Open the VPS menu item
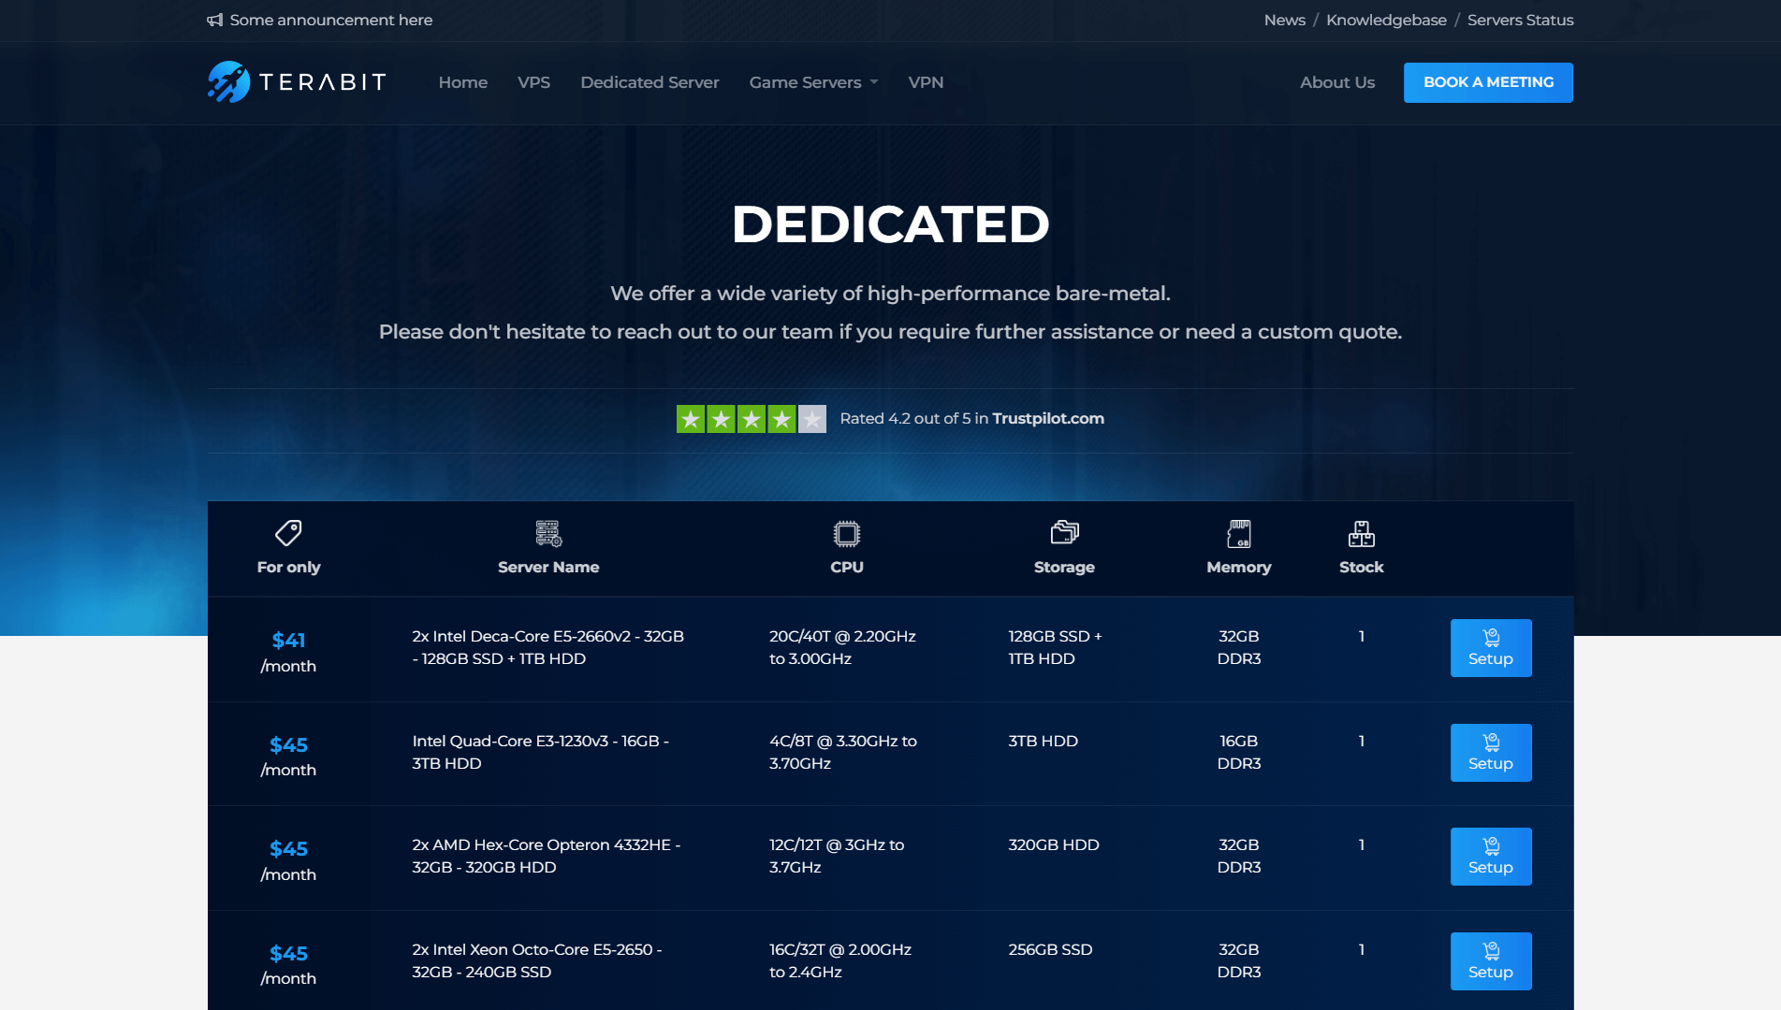This screenshot has height=1010, width=1781. (533, 82)
